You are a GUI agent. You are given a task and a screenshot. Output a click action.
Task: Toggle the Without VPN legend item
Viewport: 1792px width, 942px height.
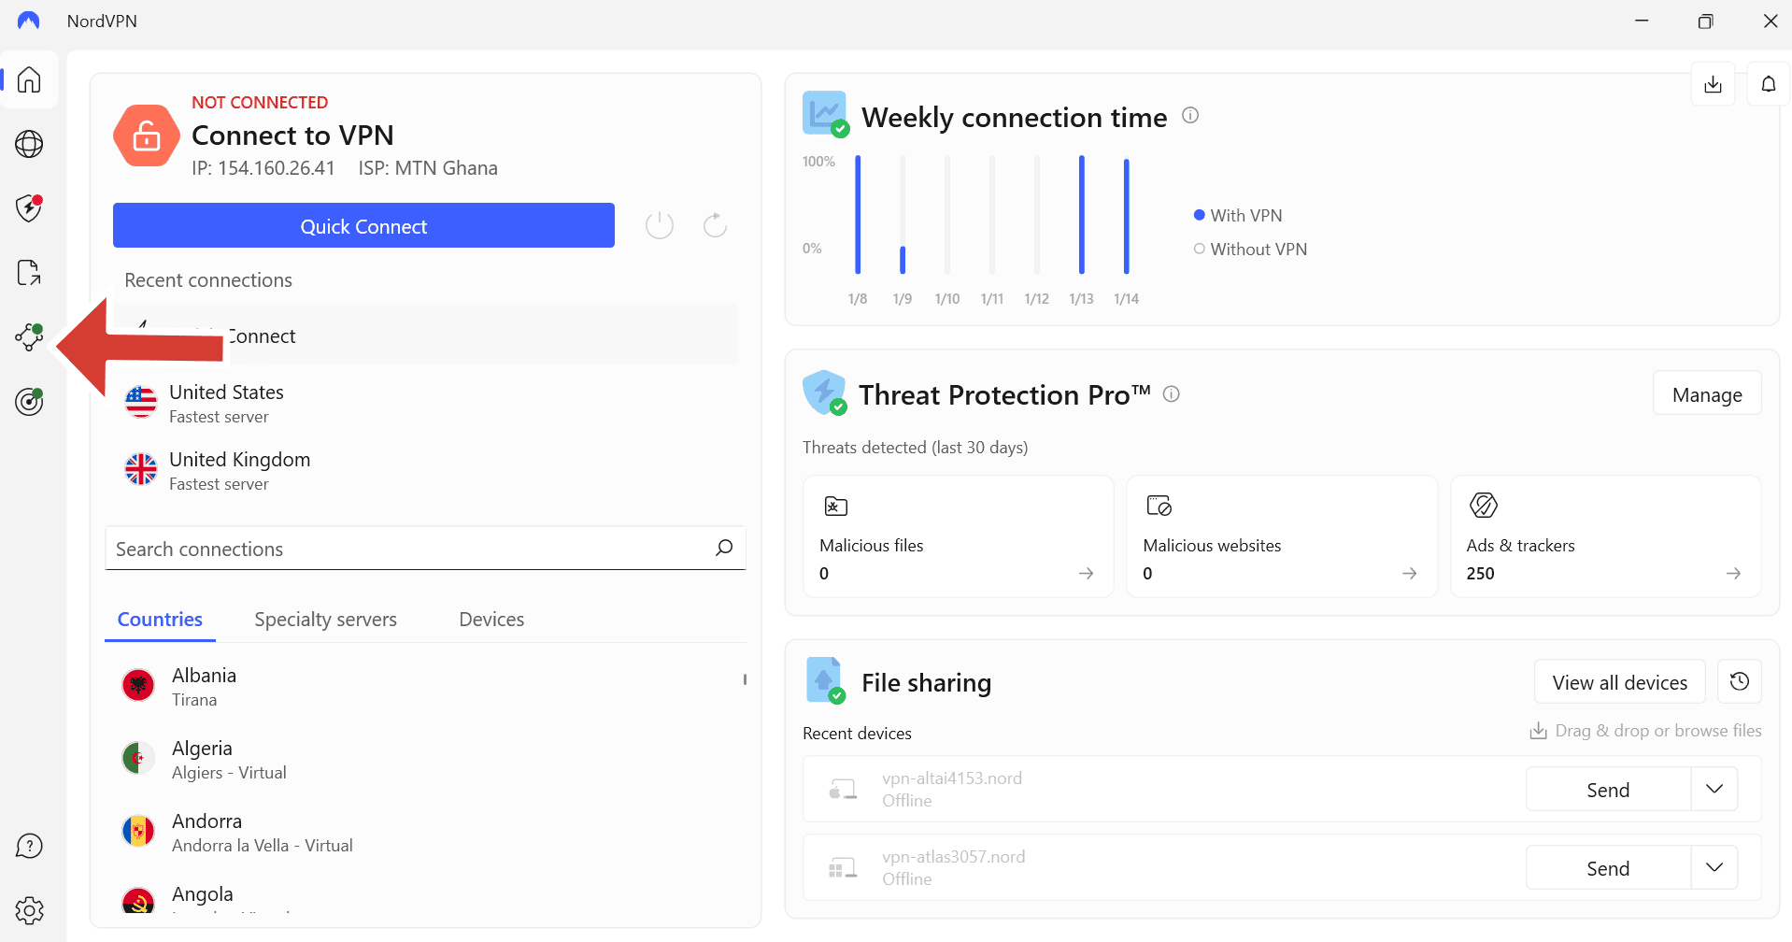pos(1250,249)
